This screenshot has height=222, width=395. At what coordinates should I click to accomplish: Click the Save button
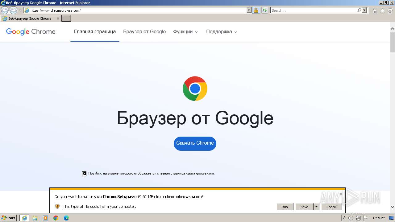[x=304, y=207]
